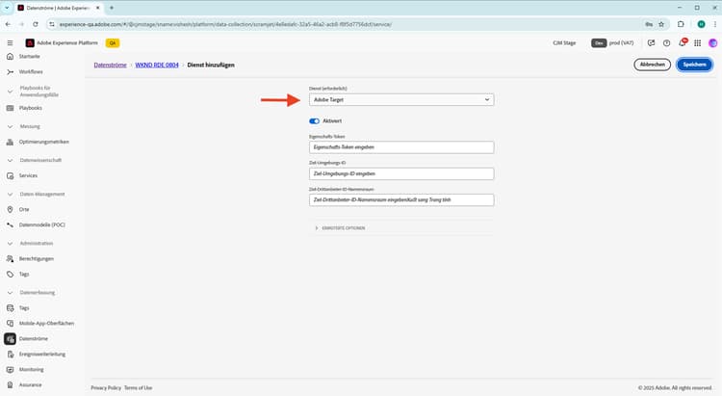This screenshot has height=396, width=722.
Task: Collapse the Datenerfassung sidebar section
Action: point(10,293)
